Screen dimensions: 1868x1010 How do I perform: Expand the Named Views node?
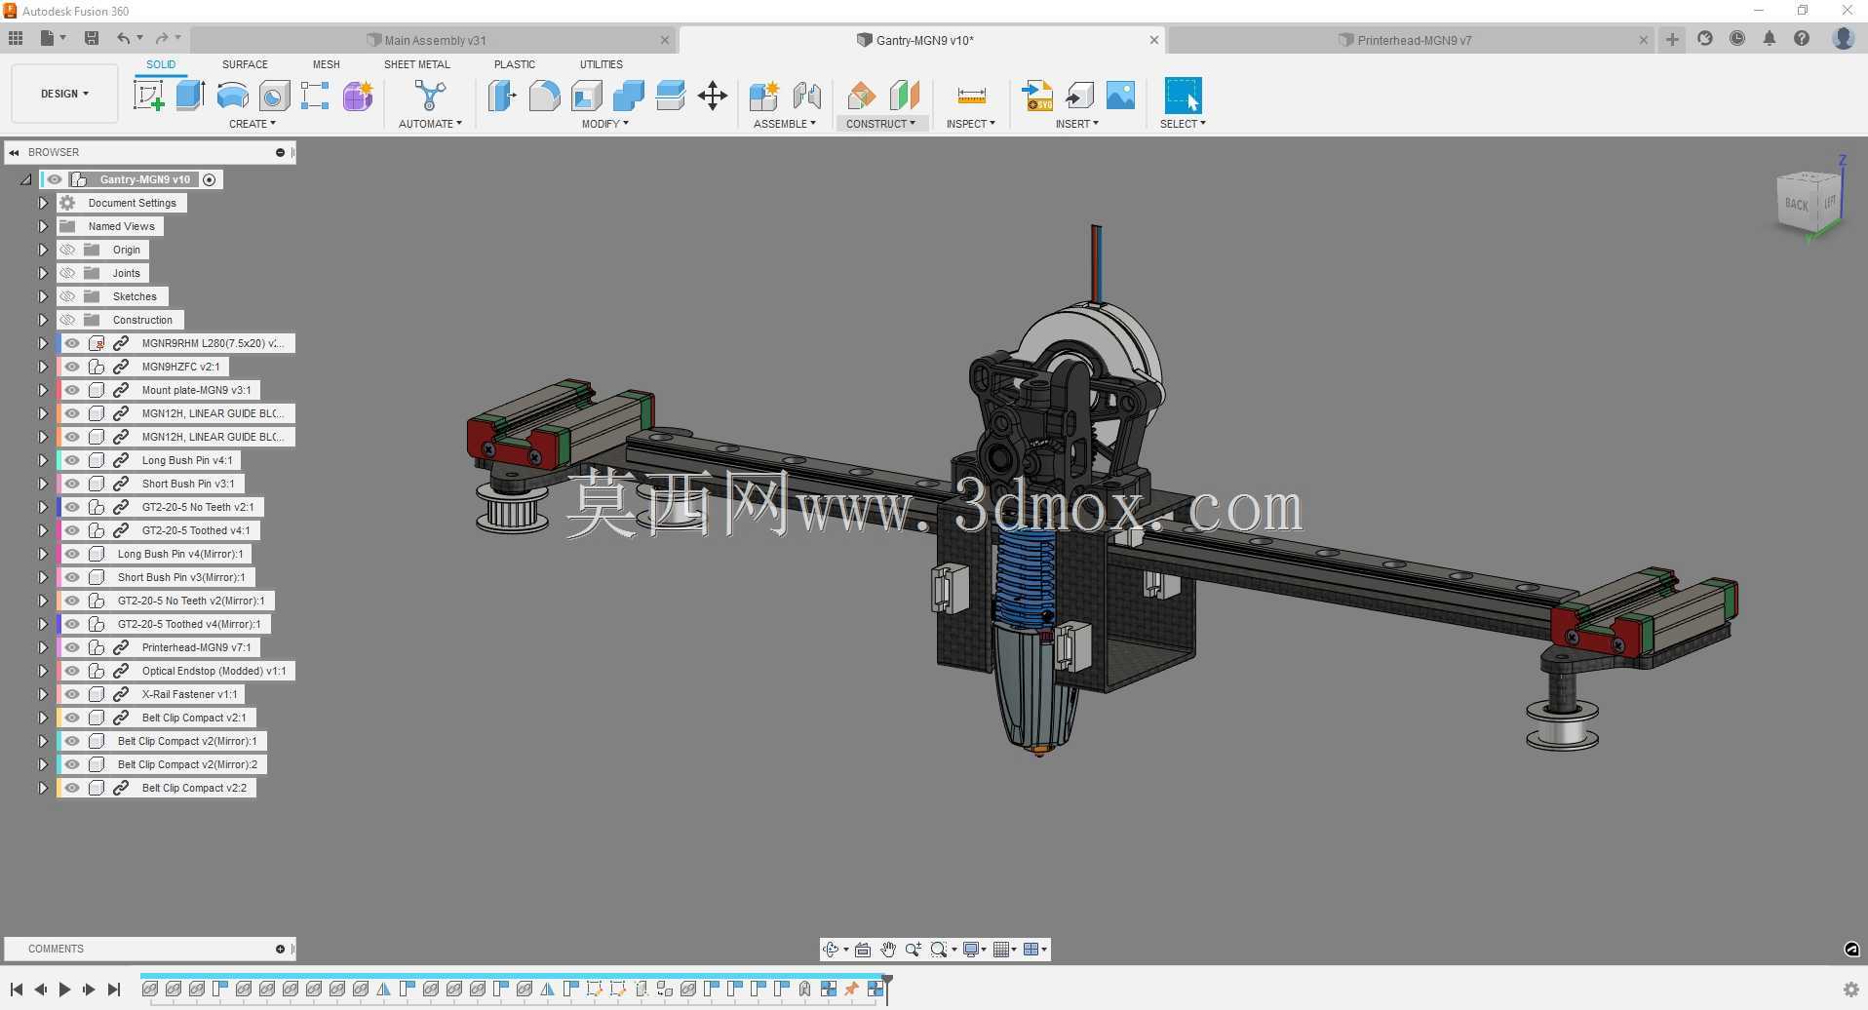click(43, 226)
